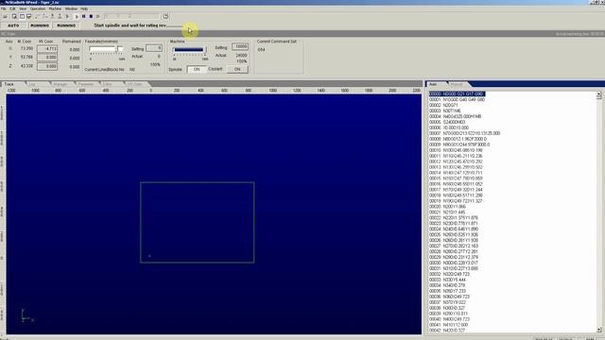Click the XYZ axis indicator in trace view
The height and width of the screenshot is (340, 605).
coord(27,315)
